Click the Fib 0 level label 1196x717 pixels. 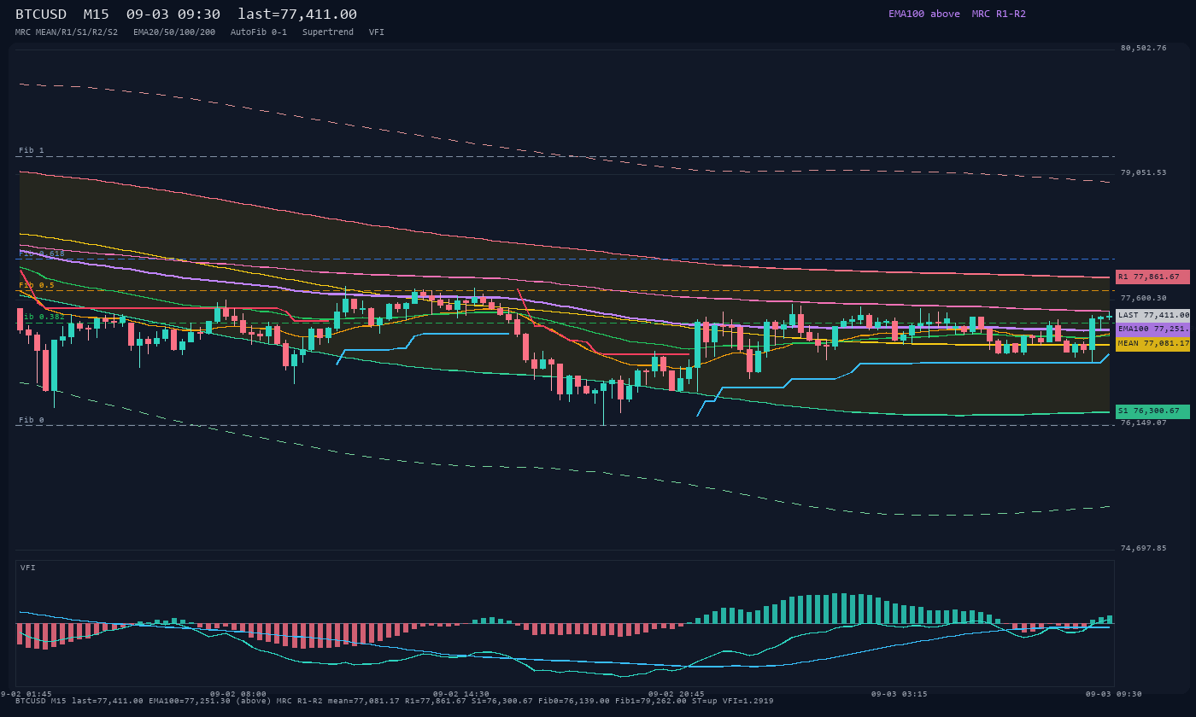coord(32,420)
